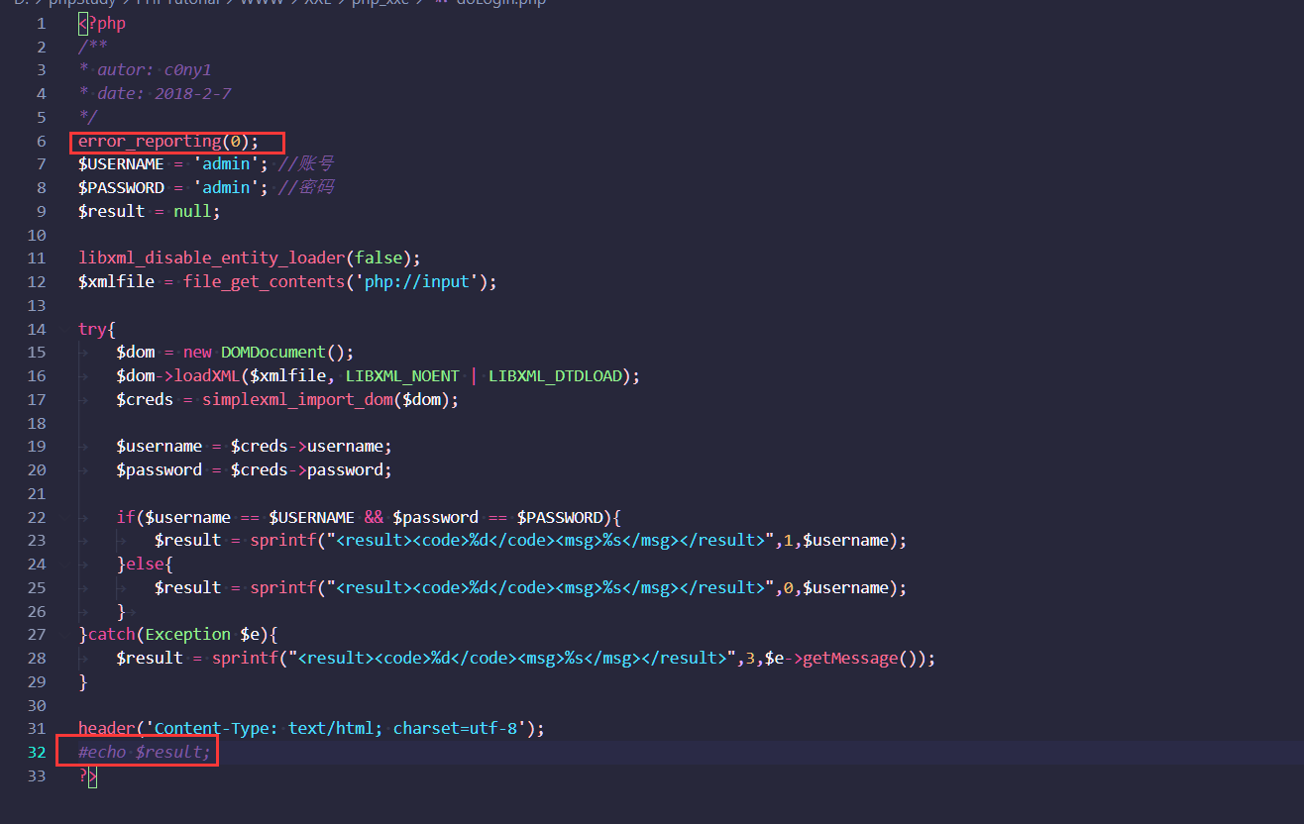This screenshot has width=1304, height=824.
Task: Select the simplexml_import_dom function name
Action: coord(297,400)
